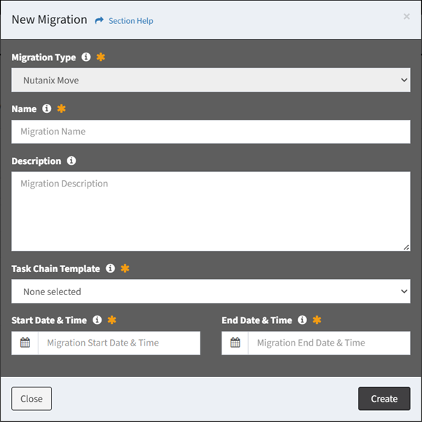Open the Task Chain Template dropdown

[211, 291]
